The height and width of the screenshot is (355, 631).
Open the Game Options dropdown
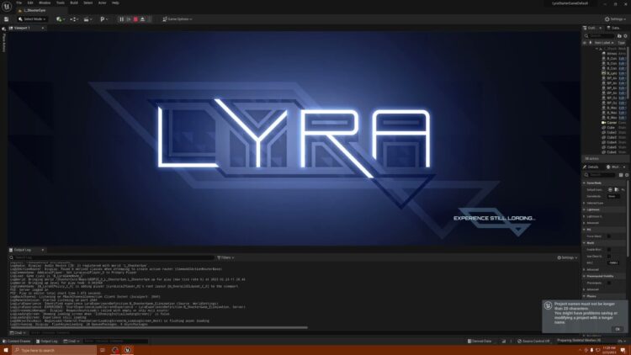177,19
